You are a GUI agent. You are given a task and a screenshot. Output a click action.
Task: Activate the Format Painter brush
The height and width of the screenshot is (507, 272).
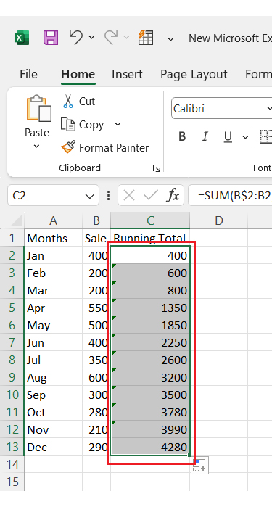click(x=105, y=148)
